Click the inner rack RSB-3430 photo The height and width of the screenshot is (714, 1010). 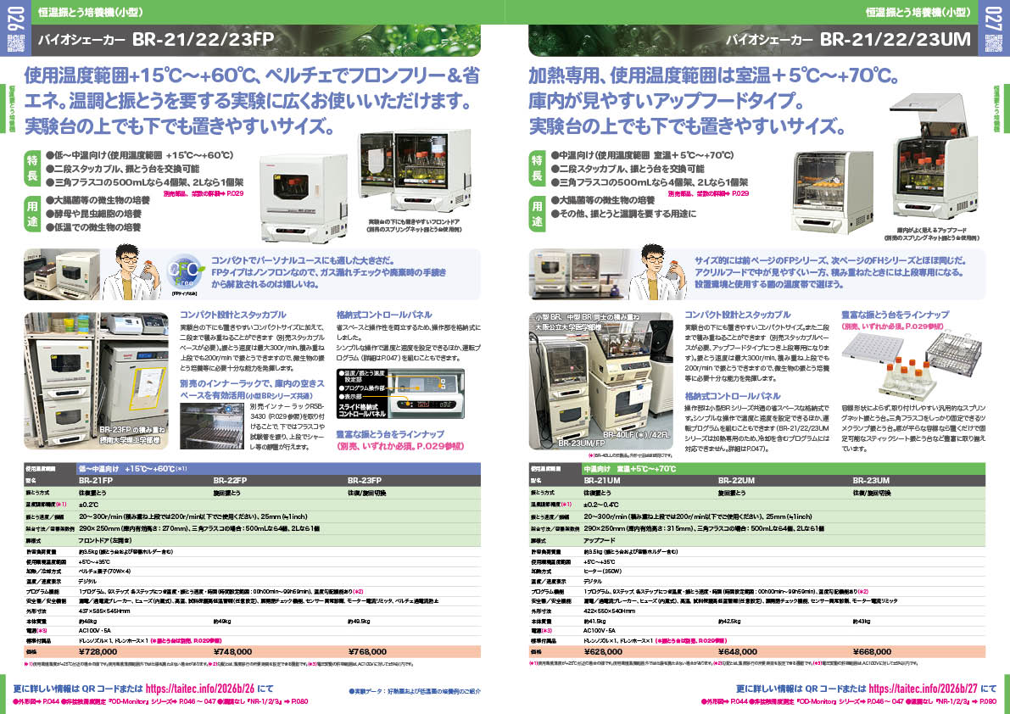212,427
